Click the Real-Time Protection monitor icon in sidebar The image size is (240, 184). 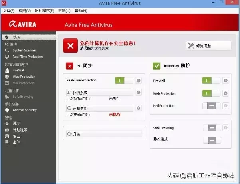click(7, 57)
